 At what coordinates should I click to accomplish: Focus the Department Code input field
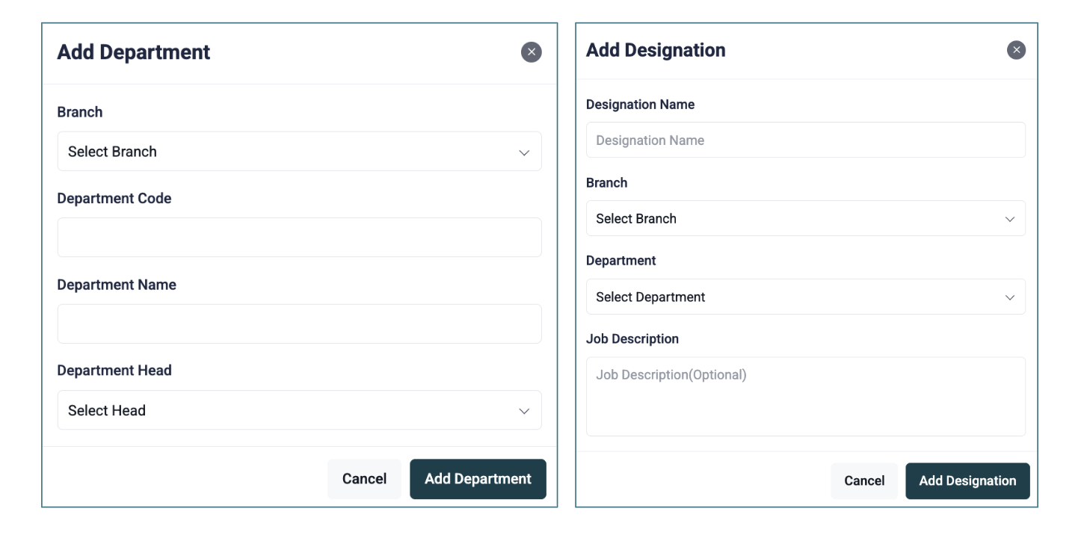pyautogui.click(x=299, y=238)
